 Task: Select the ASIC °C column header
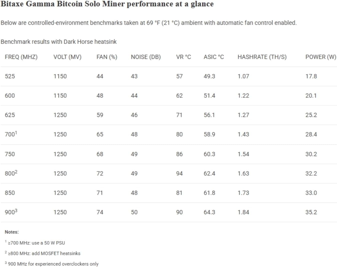pos(214,57)
